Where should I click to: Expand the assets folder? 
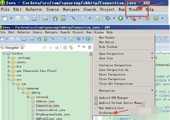(x=9, y=62)
